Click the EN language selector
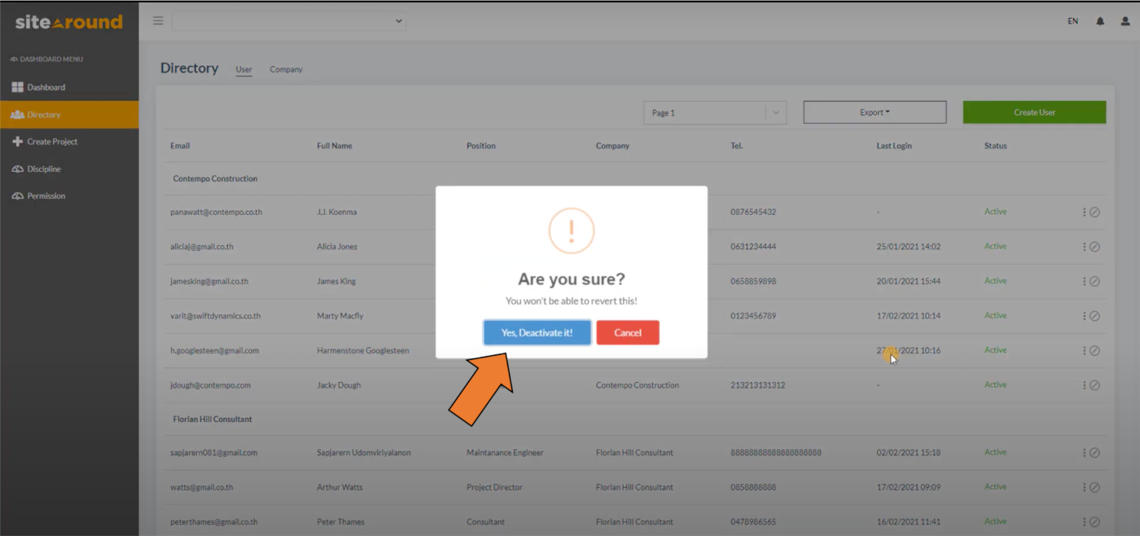 tap(1072, 21)
